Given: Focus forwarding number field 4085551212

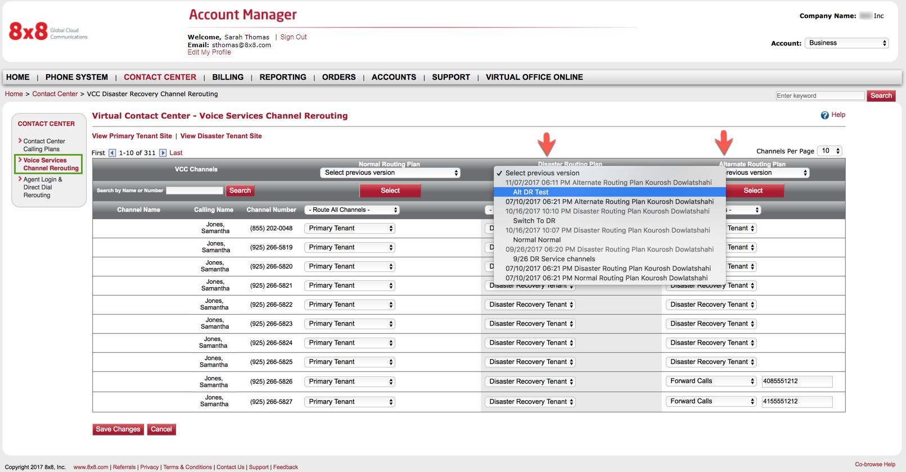Looking at the screenshot, I should click(797, 382).
